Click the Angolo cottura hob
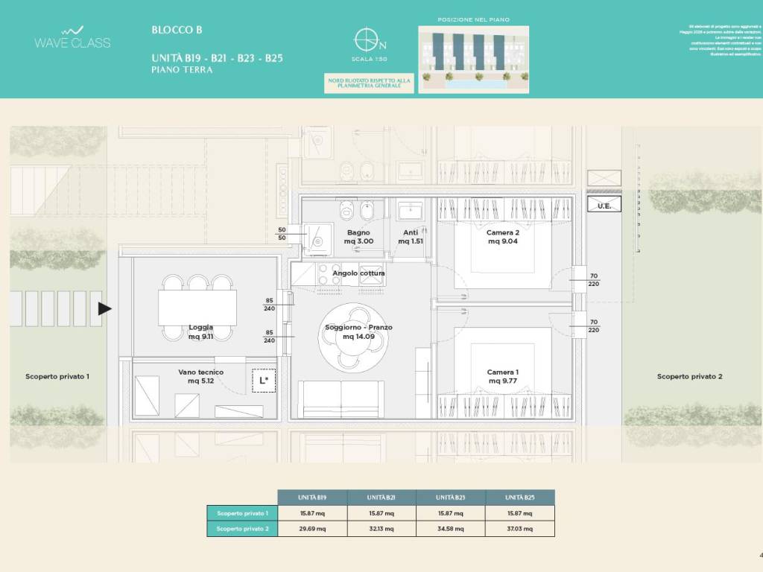 pyautogui.click(x=329, y=274)
